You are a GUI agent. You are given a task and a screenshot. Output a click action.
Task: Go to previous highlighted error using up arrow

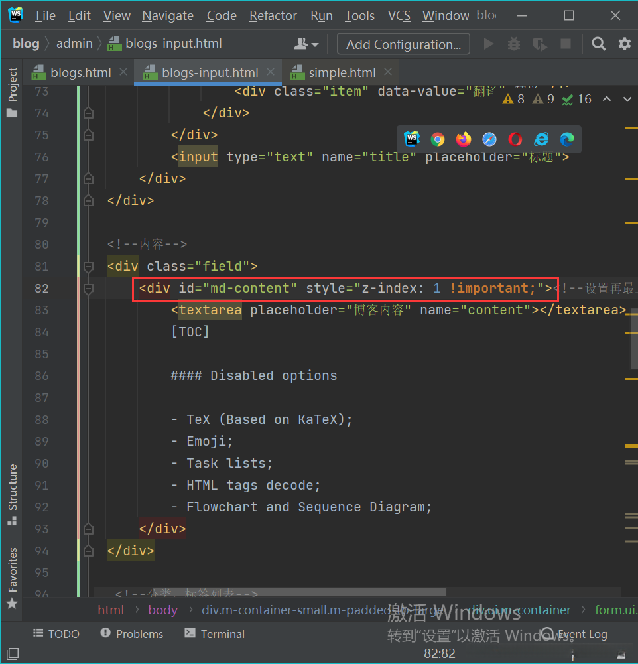coord(607,100)
